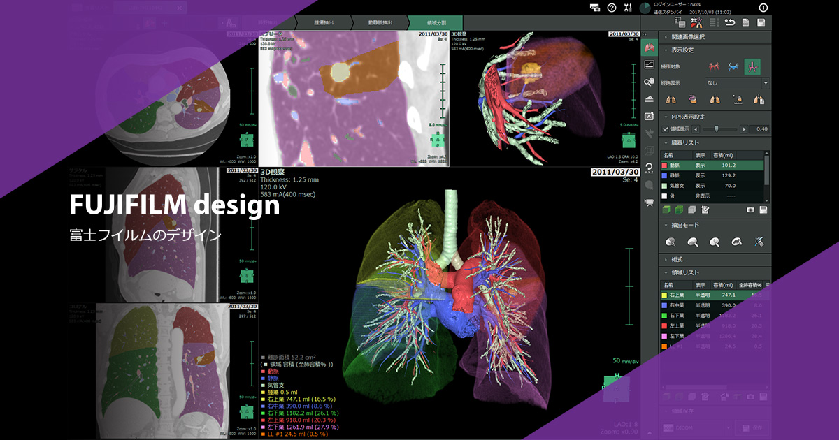
Task: Select the red artery operation target icon
Action: (714, 66)
